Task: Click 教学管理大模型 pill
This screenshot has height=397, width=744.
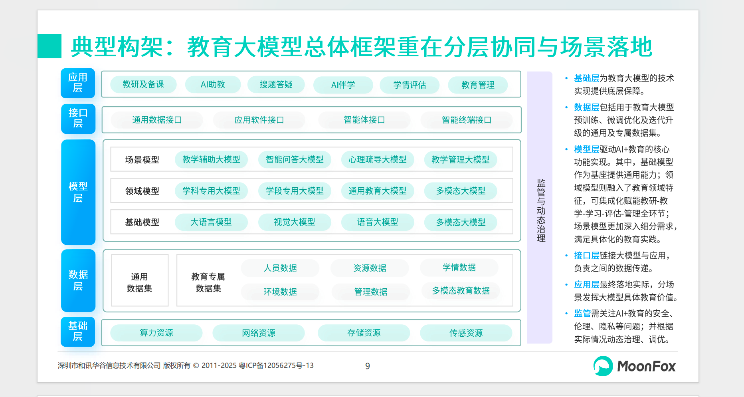Action: click(461, 159)
